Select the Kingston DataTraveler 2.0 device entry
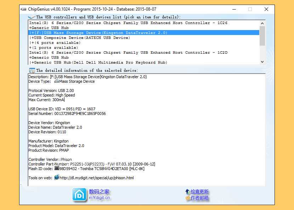 (100, 33)
